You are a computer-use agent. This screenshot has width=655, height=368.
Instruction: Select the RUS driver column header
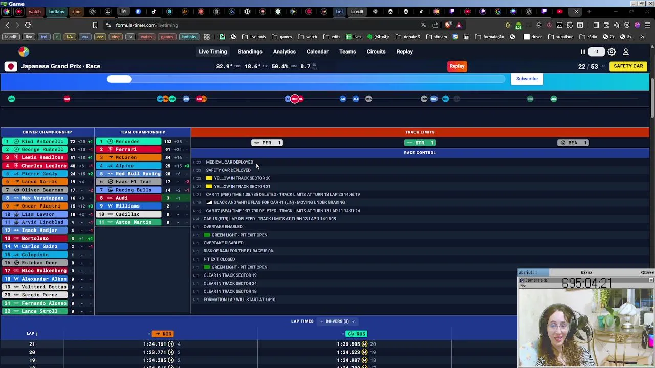357,334
